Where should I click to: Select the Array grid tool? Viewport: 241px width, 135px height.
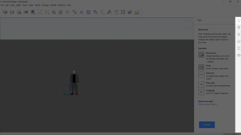coord(88,12)
